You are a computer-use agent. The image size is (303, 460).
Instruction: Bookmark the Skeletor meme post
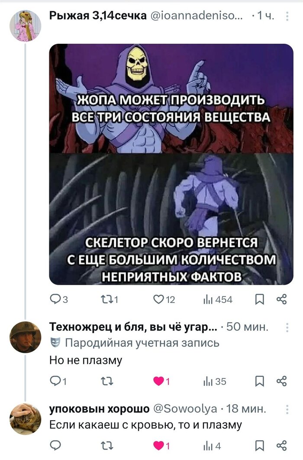point(261,299)
